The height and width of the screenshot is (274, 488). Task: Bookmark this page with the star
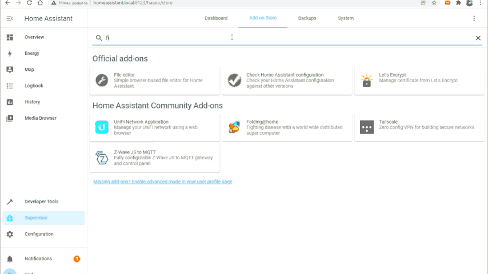(x=434, y=3)
